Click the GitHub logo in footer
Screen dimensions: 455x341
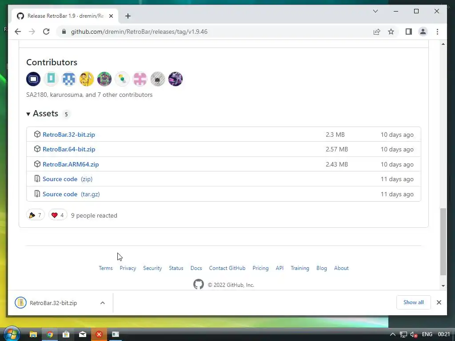[199, 285]
